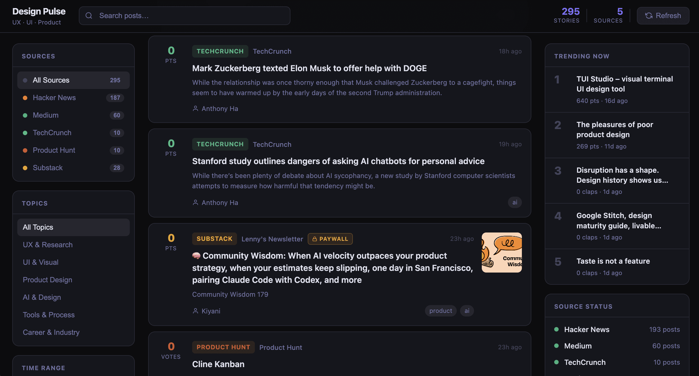The width and height of the screenshot is (699, 376).
Task: Enable the Medium source filter
Action: coord(45,115)
